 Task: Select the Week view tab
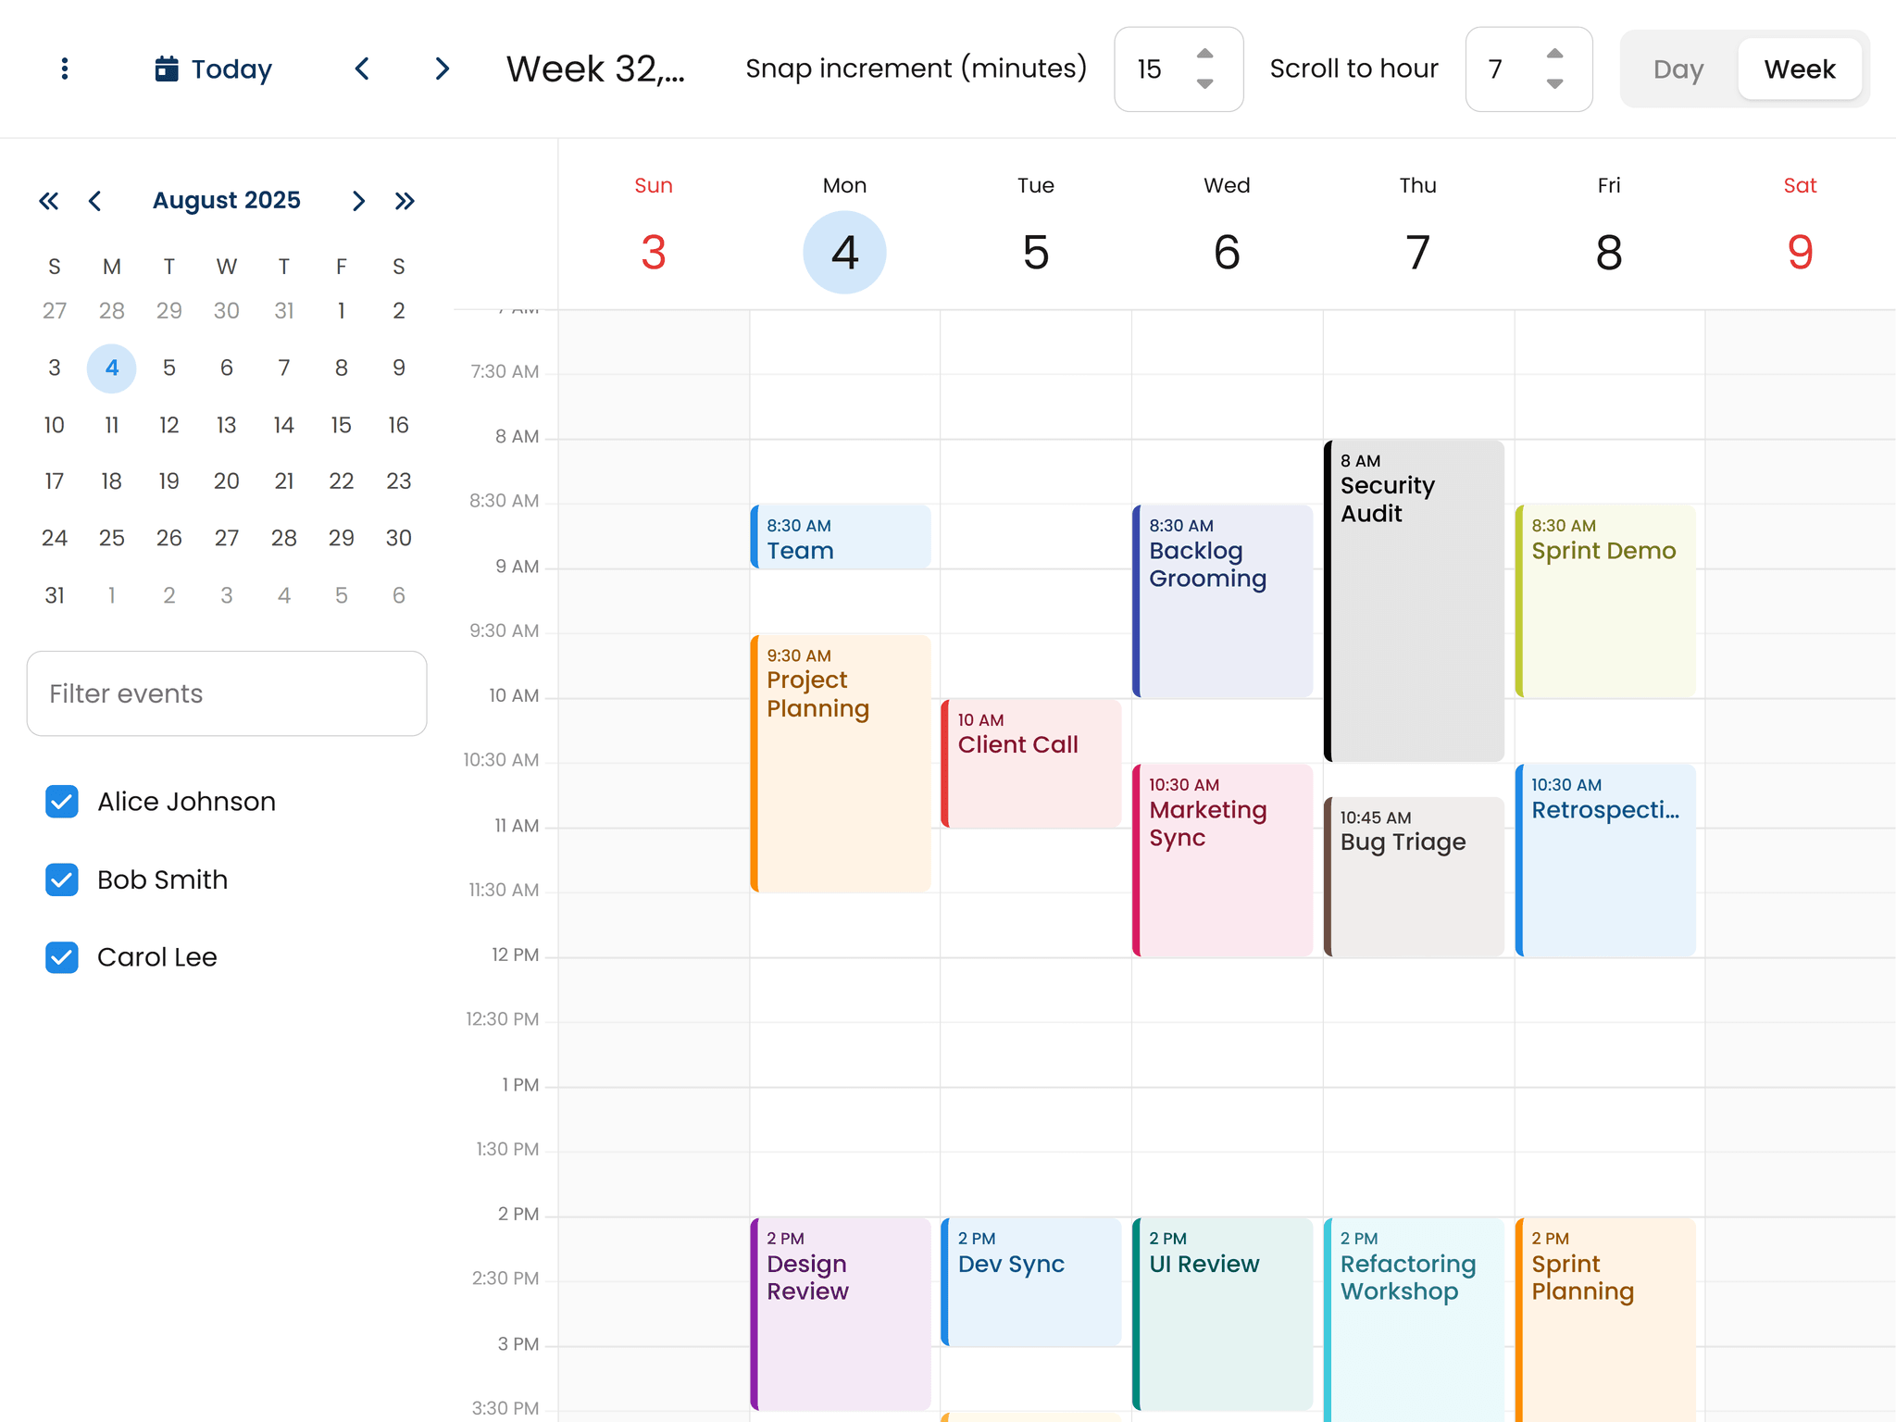tap(1799, 69)
